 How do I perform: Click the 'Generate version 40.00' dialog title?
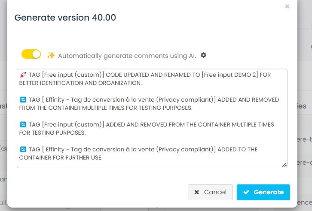(x=65, y=18)
